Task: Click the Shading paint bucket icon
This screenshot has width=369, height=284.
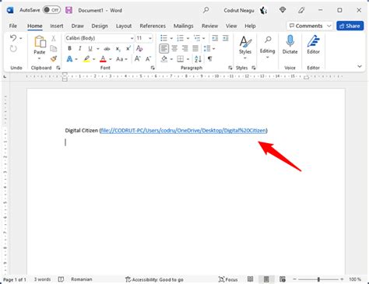Action: [164, 59]
